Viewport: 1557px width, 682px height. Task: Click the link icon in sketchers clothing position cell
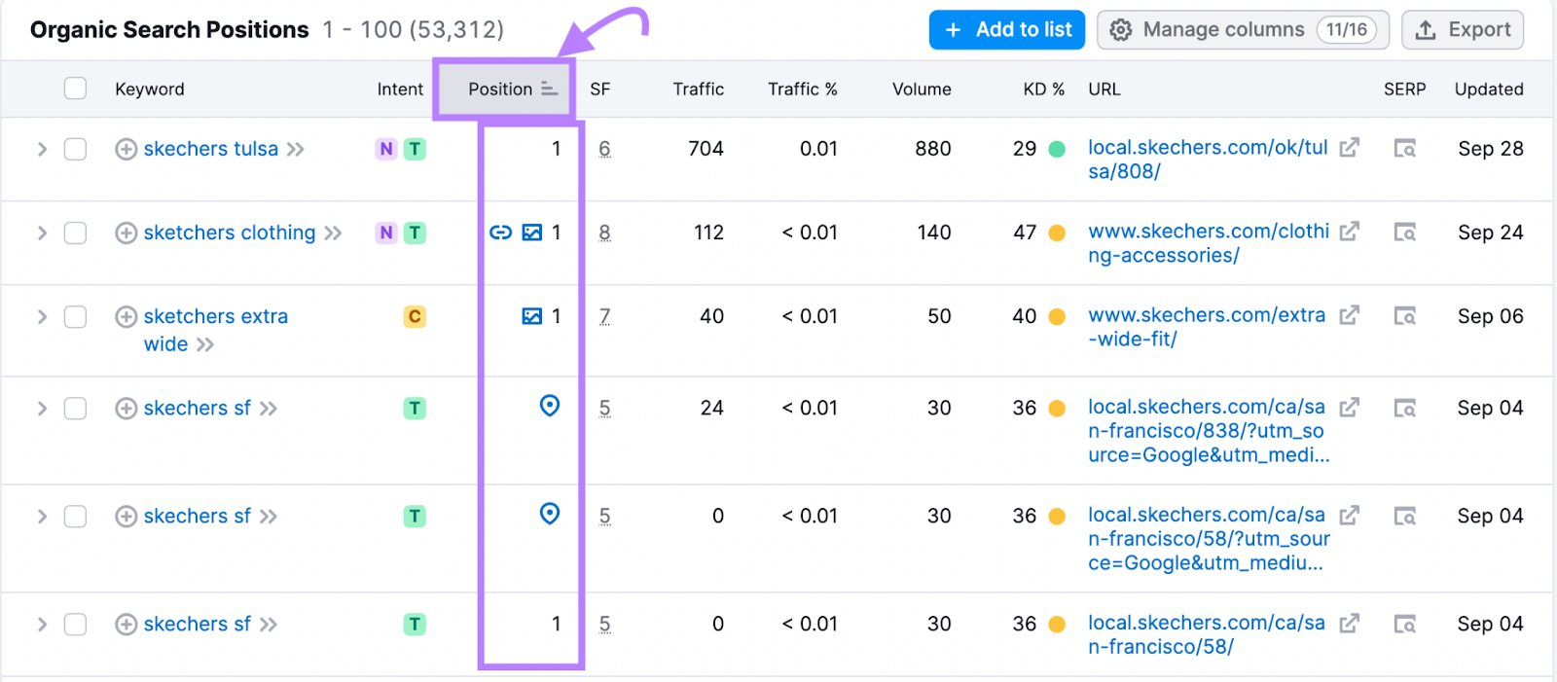(500, 233)
